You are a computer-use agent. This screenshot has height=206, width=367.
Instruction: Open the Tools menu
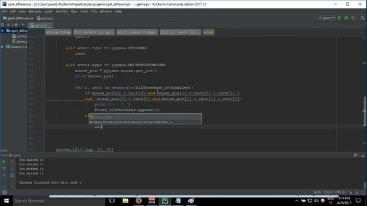tap(84, 11)
